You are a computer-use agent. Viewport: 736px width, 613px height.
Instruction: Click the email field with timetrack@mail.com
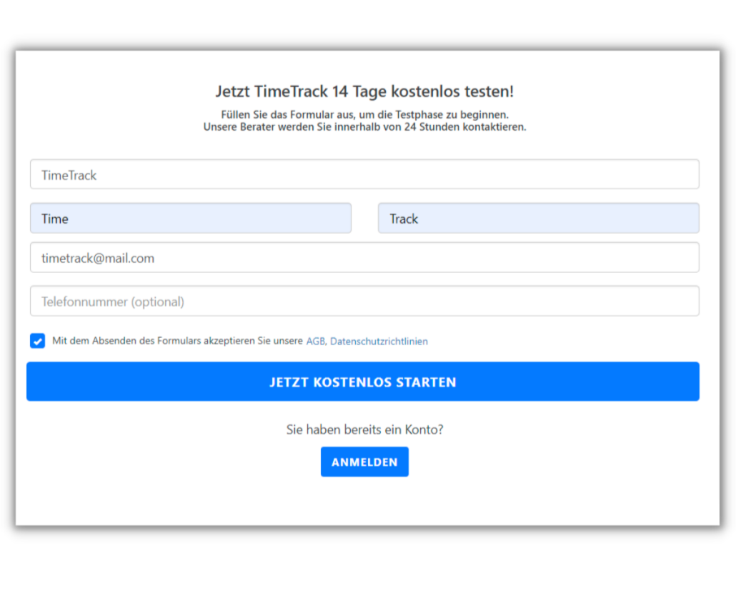[364, 258]
